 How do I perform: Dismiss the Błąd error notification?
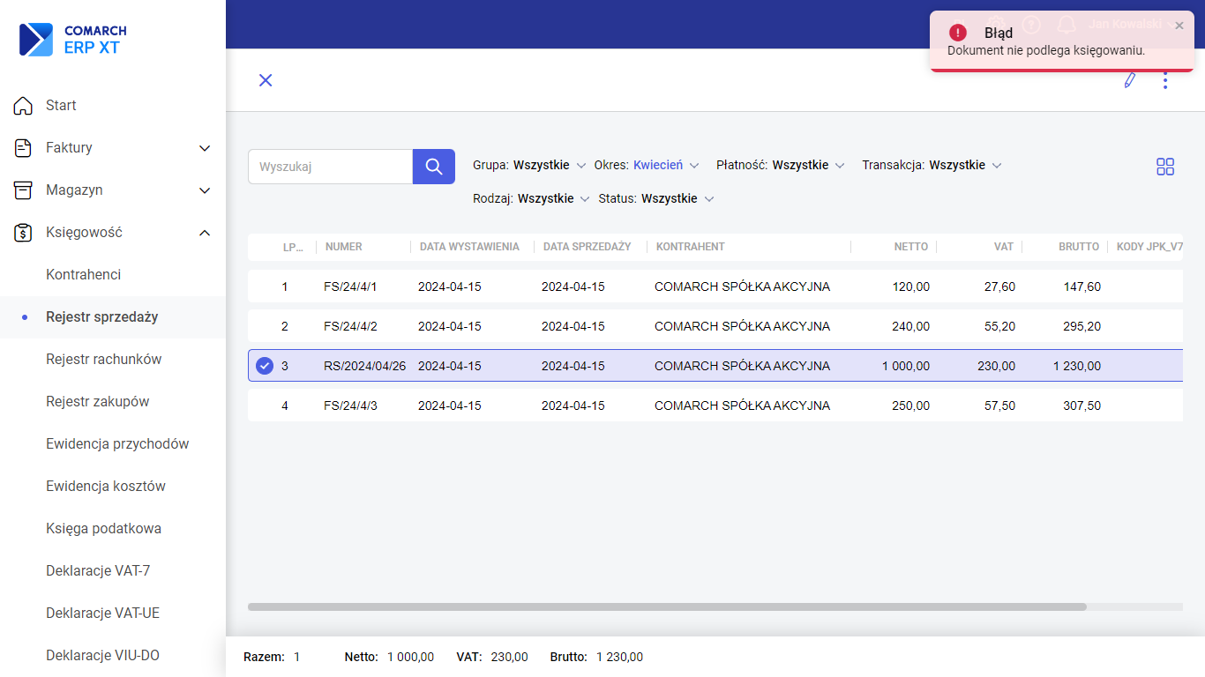[1179, 26]
